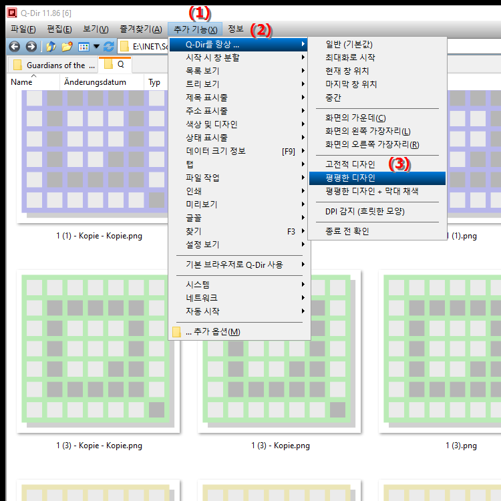This screenshot has width=501, height=501.
Task: Open 기본 브라우저로 Q-Dir 사용 submenu
Action: (238, 265)
